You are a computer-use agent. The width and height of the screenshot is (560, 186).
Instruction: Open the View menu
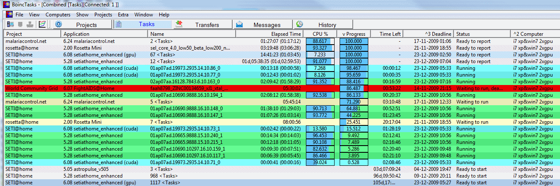coord(35,15)
